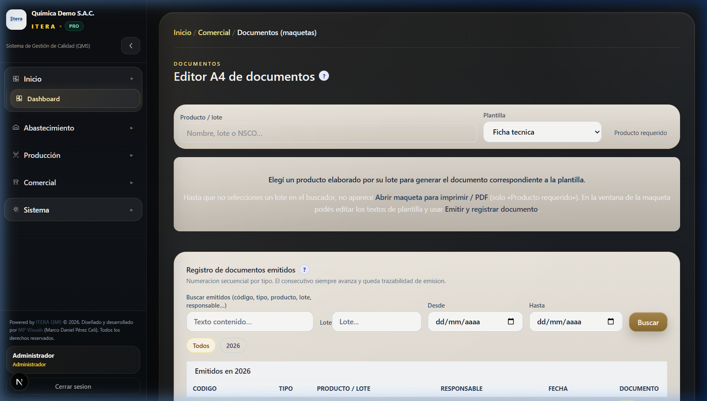Viewport: 707px width, 401px height.
Task: Click the Inicio grid icon
Action: click(16, 79)
